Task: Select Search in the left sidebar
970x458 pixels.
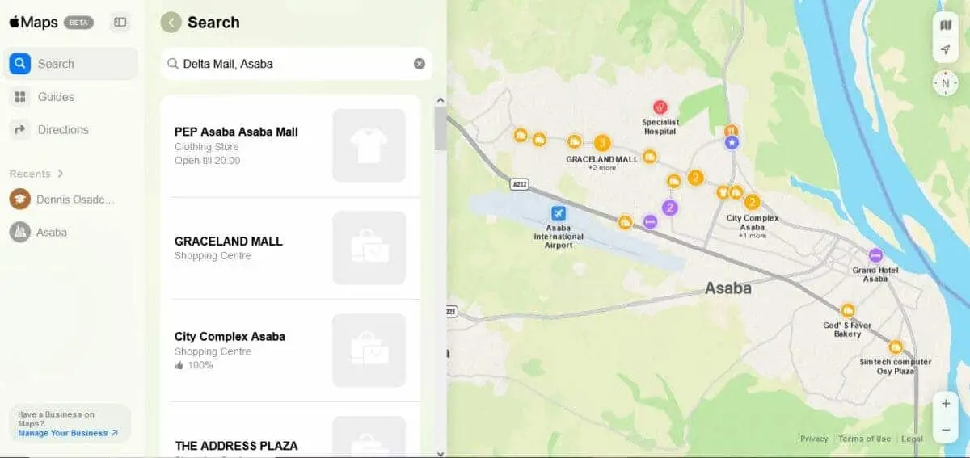Action: pos(70,64)
